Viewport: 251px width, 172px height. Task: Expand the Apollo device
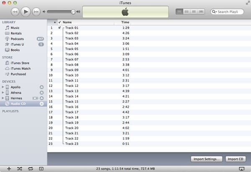(3, 87)
